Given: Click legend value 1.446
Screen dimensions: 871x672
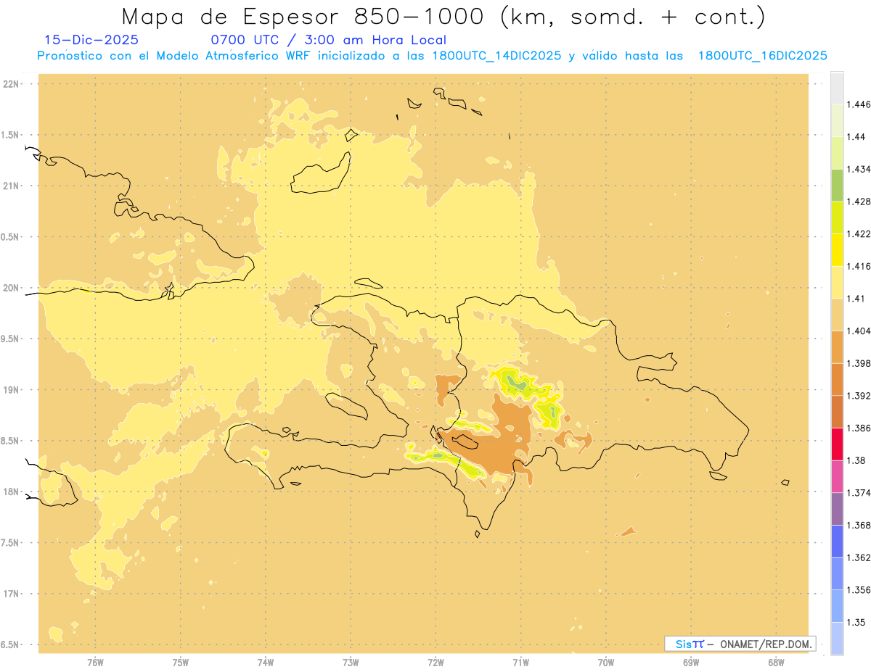Looking at the screenshot, I should coord(859,104).
